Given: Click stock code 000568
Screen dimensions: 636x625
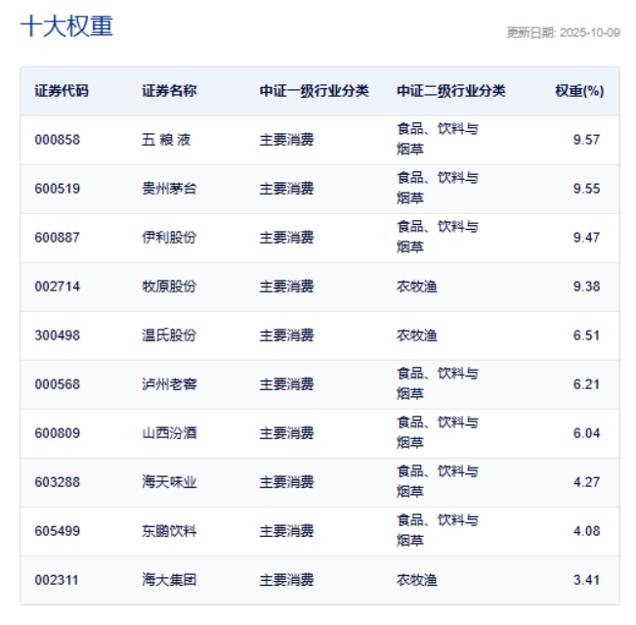Looking at the screenshot, I should (x=58, y=384).
